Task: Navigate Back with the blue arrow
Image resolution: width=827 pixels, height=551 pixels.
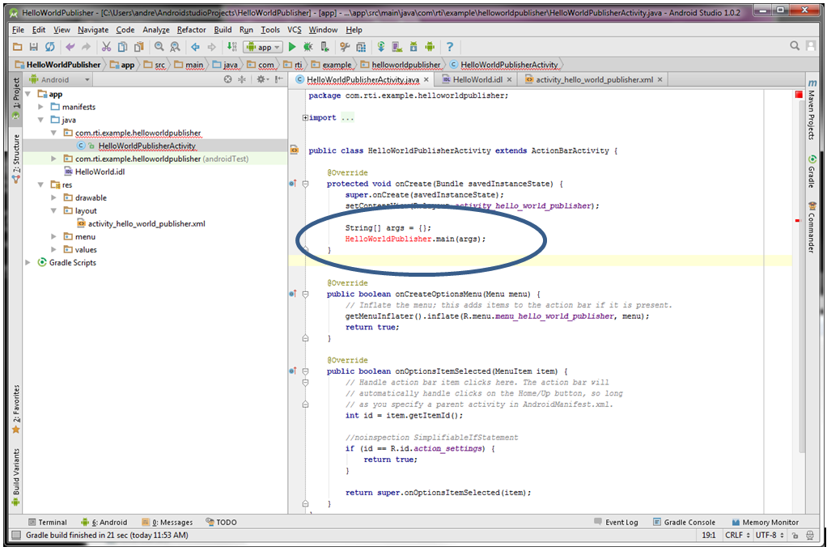Action: pos(195,47)
